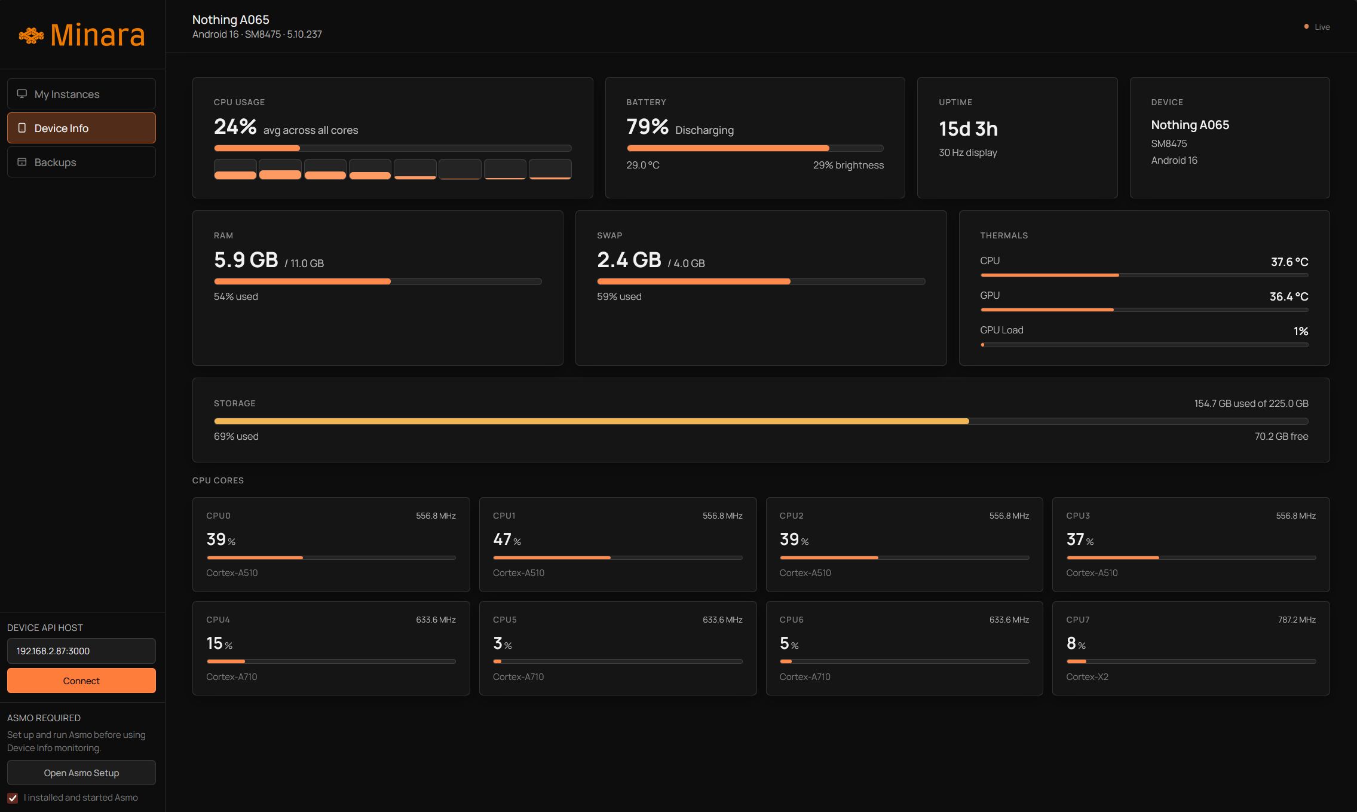This screenshot has width=1357, height=812.
Task: Focus the Device API Host input field
Action: pyautogui.click(x=81, y=651)
